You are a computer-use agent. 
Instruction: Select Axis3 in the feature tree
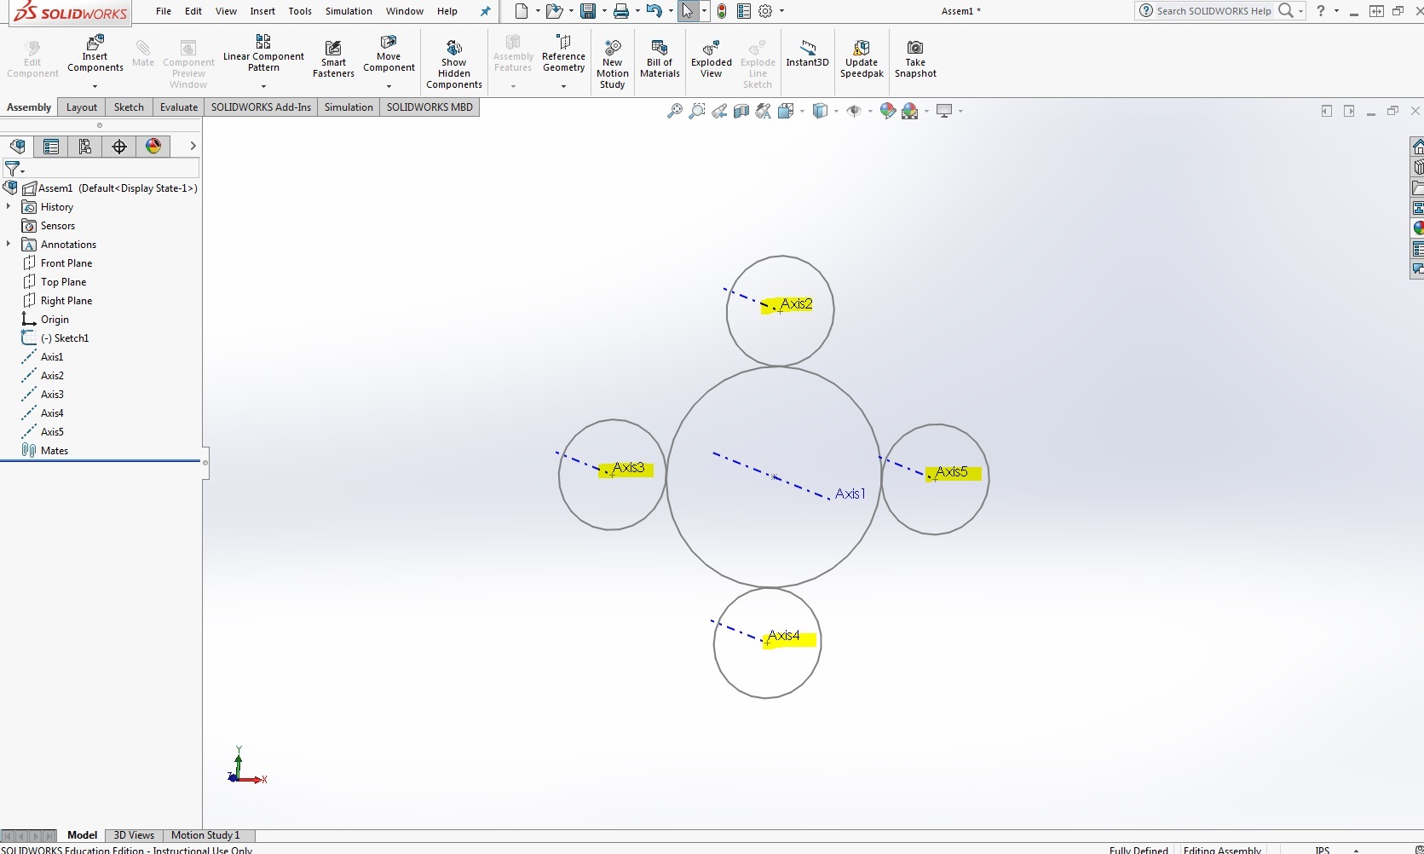(x=52, y=394)
